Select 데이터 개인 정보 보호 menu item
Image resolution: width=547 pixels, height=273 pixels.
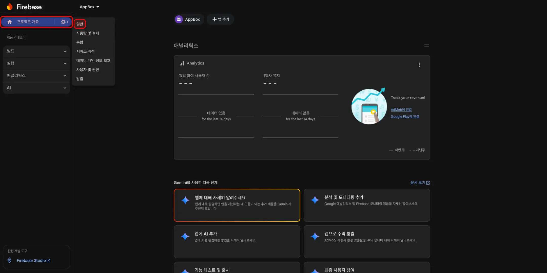coord(93,60)
